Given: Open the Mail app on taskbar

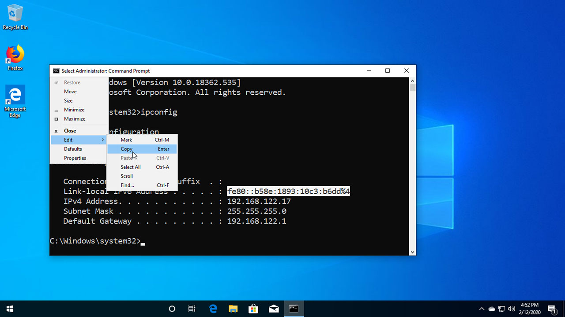Looking at the screenshot, I should pyautogui.click(x=274, y=309).
